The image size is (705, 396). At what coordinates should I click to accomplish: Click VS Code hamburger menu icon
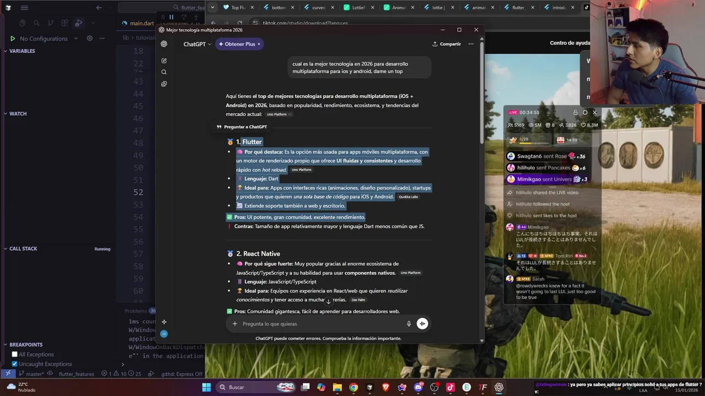[24, 8]
